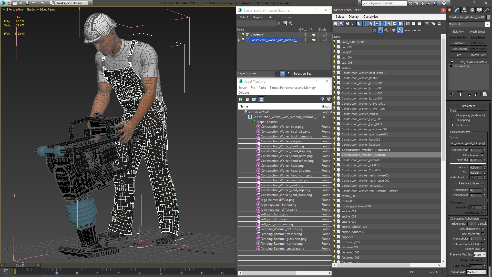Viewport: 492px width, 277px height.
Task: Open the undo history dropdown arrow
Action: click(x=38, y=3)
